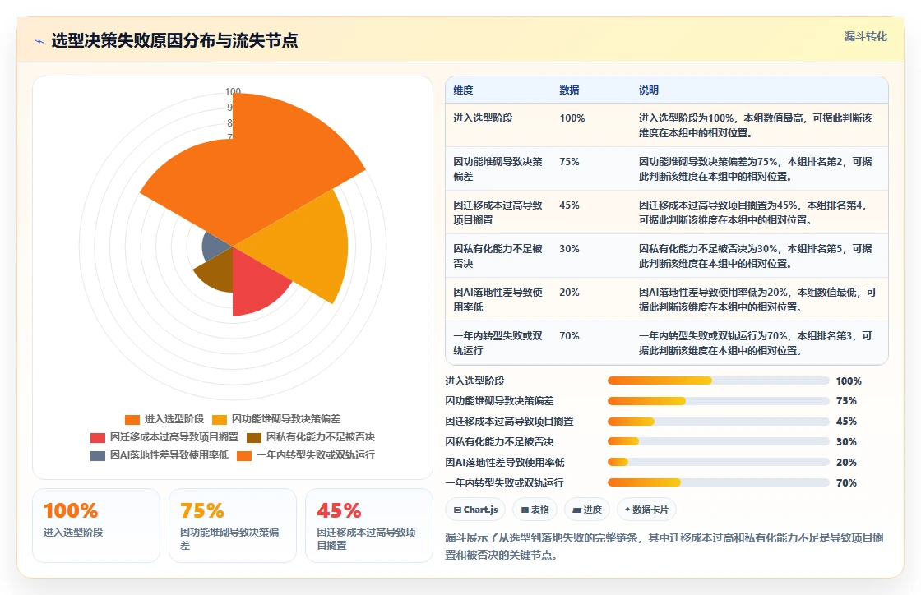Click the lightning icon beside the title
The height and width of the screenshot is (595, 921).
click(39, 41)
